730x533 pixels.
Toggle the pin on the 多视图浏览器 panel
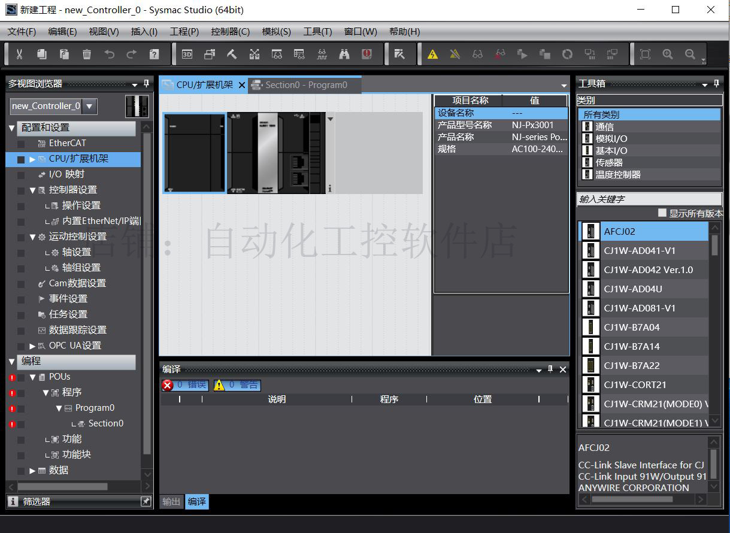coord(146,84)
